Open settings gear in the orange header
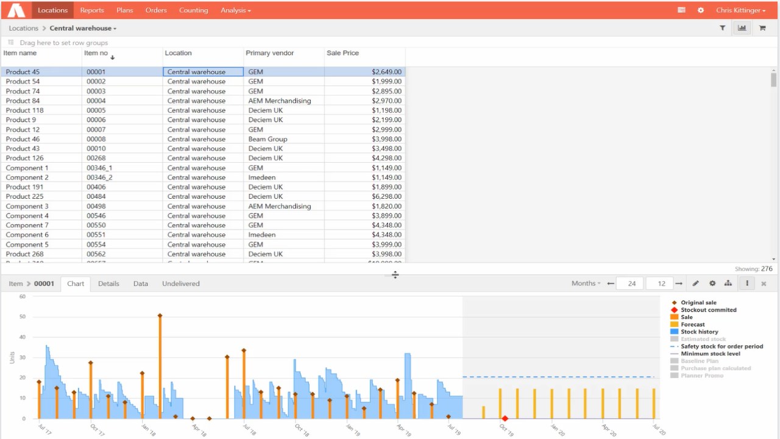The width and height of the screenshot is (780, 439). point(701,10)
